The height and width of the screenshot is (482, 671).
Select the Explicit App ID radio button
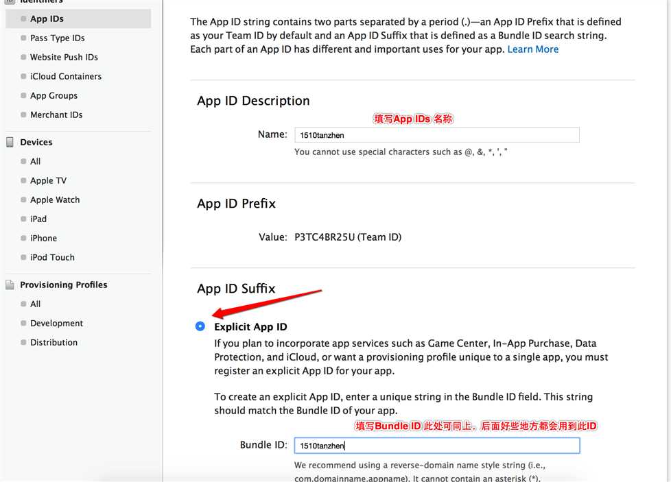200,326
